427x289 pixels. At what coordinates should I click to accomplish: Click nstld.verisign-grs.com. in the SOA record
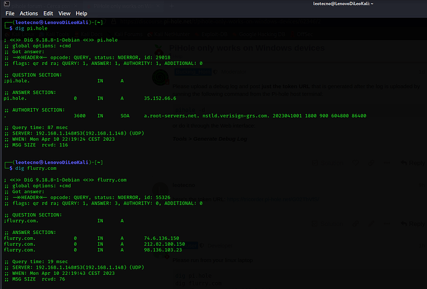236,115
